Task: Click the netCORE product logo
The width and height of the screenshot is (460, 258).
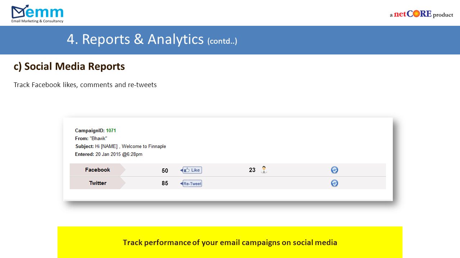Action: [x=421, y=14]
